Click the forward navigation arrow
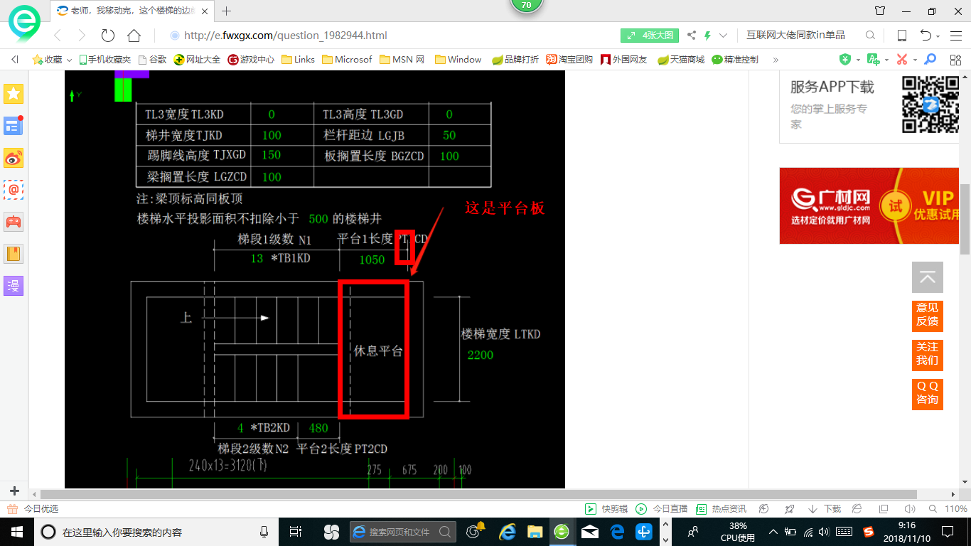Screen dimensions: 971x546 click(x=82, y=36)
